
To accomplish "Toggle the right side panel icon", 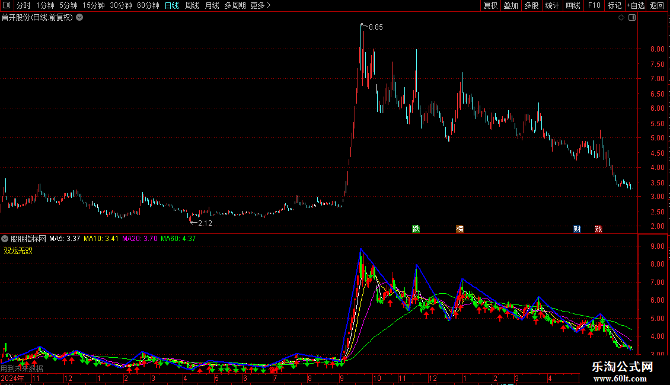I will (x=632, y=18).
